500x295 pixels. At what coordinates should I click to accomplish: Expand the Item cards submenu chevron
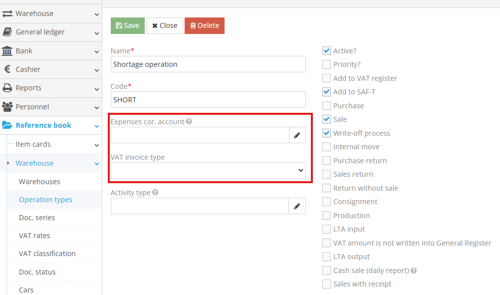(96, 145)
